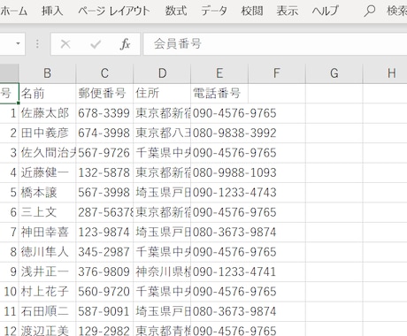Open the 校閲 ribbon tab
The width and height of the screenshot is (407, 336).
pos(252,11)
